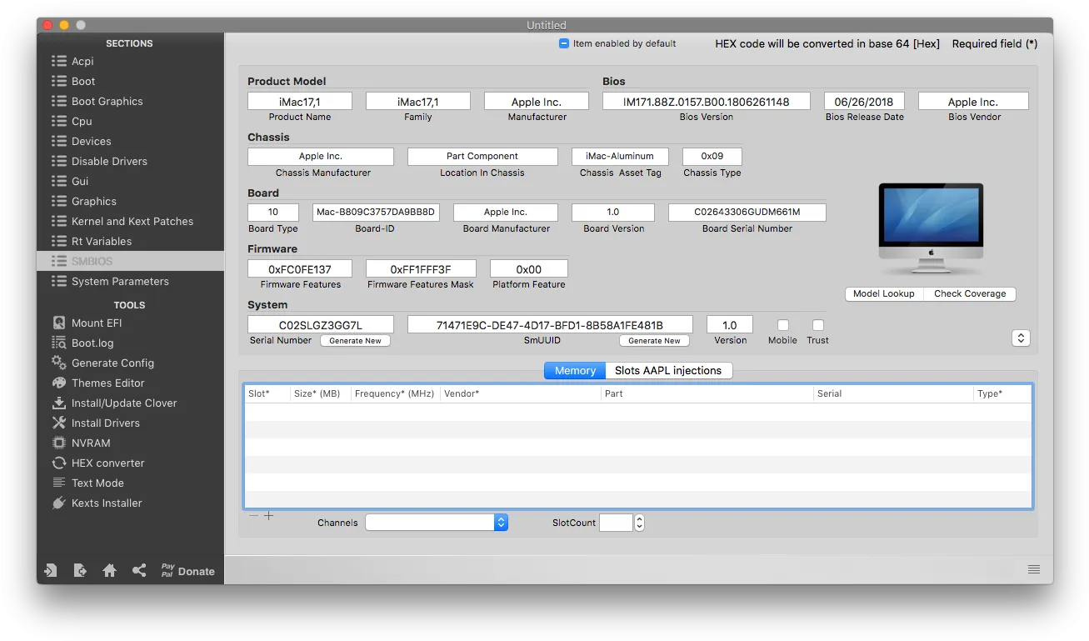This screenshot has height=641, width=1089.
Task: Click the SlotCount stepper arrows
Action: click(x=639, y=523)
